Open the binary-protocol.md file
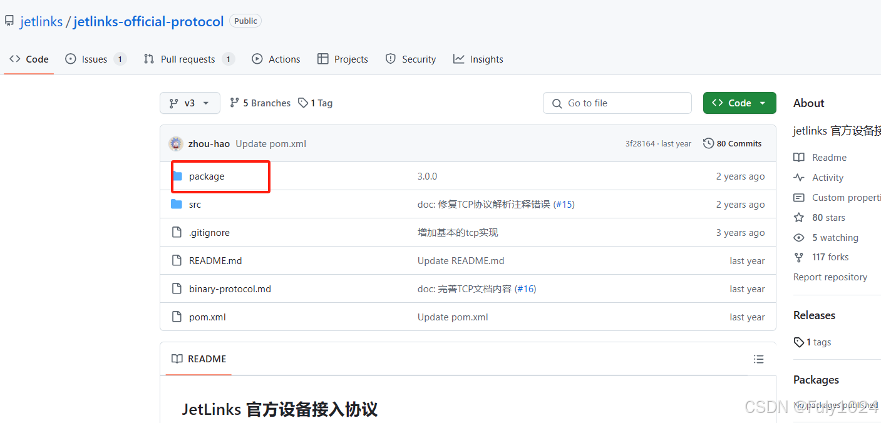881x423 pixels. tap(230, 289)
